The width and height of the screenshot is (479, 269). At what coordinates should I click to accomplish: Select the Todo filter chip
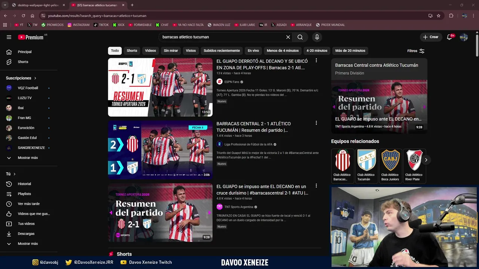[115, 50]
